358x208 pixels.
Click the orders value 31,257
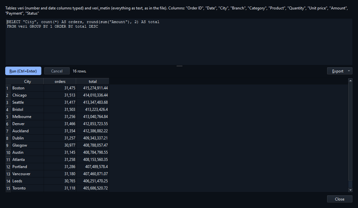pyautogui.click(x=60, y=138)
